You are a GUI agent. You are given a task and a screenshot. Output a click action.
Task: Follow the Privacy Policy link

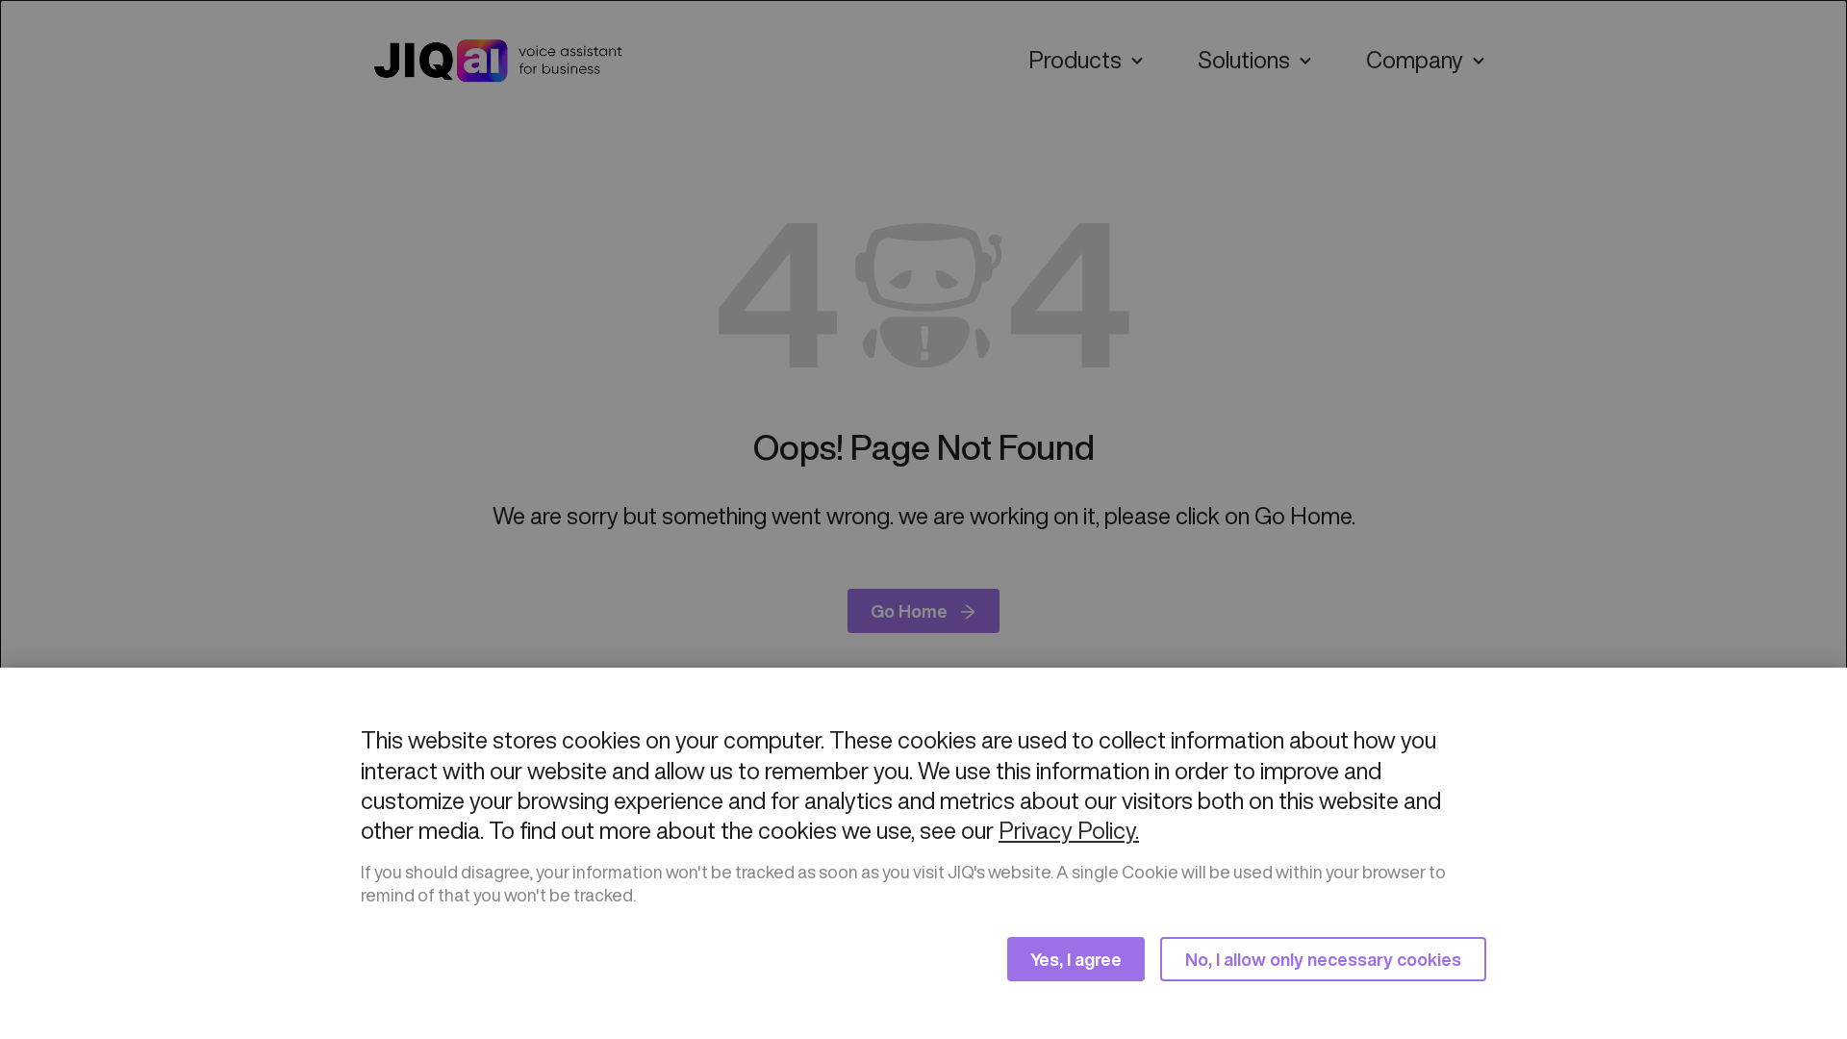(1068, 831)
